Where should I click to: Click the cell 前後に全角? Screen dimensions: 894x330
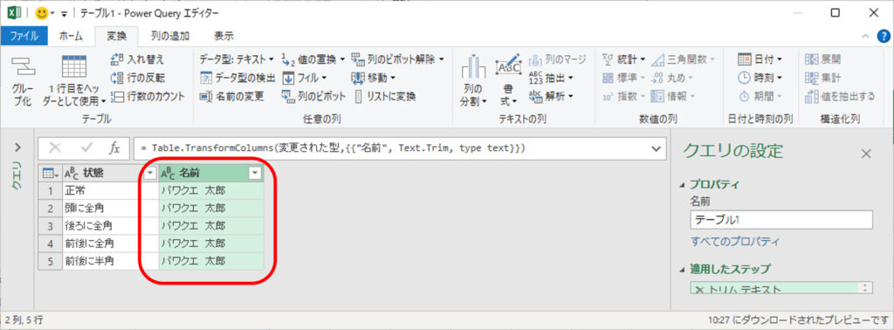pyautogui.click(x=111, y=244)
